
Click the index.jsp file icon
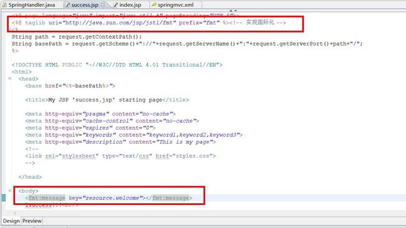(x=116, y=5)
